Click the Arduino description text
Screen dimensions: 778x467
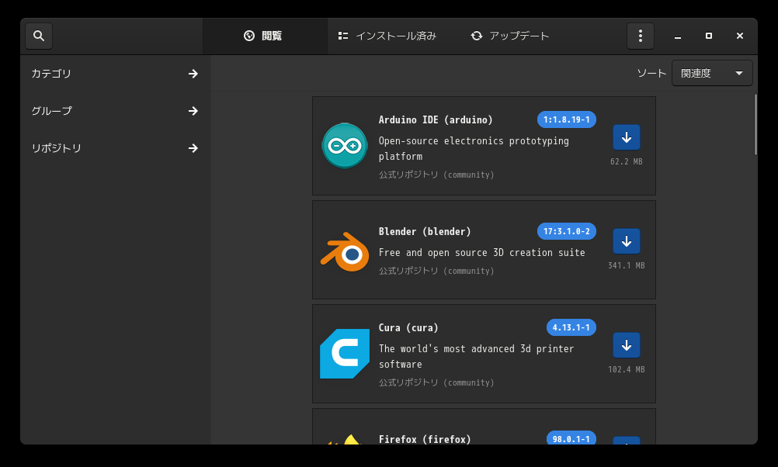(x=474, y=148)
